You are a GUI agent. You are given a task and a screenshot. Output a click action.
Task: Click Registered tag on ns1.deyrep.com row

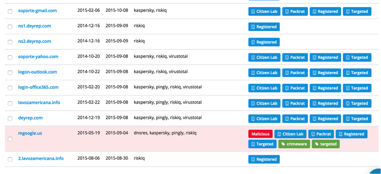pyautogui.click(x=264, y=27)
